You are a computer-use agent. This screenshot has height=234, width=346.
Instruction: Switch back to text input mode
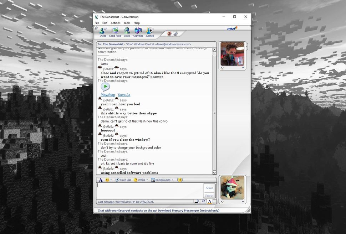tap(210, 201)
